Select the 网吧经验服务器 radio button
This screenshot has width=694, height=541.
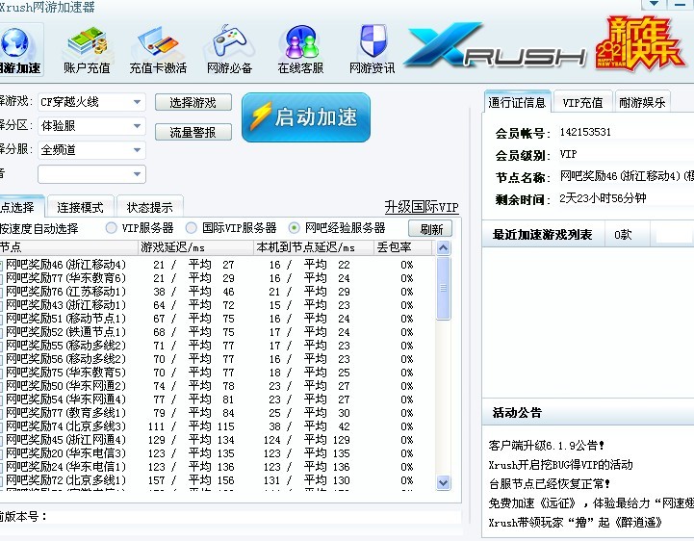tap(294, 228)
